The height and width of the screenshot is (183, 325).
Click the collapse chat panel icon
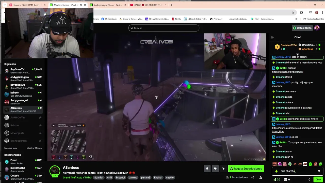(272, 37)
